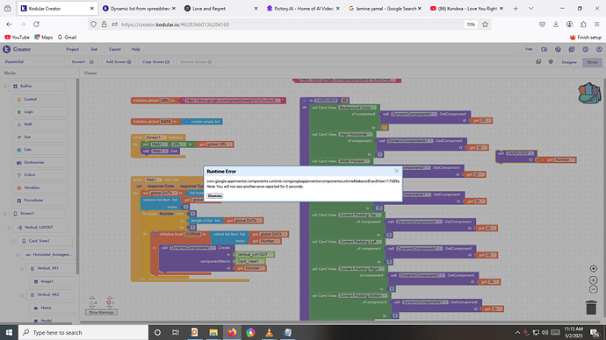Dismiss the Runtime Error dialog
This screenshot has width=606, height=340.
click(215, 195)
